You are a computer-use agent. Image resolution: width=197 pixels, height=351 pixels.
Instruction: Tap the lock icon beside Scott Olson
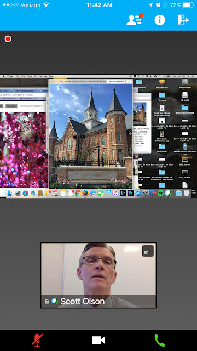click(x=47, y=301)
